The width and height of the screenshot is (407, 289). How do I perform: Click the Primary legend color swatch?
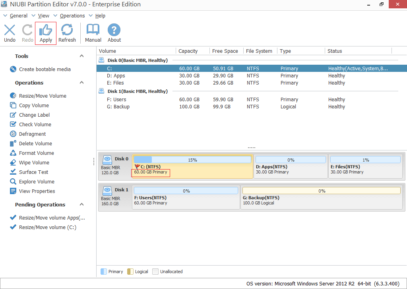pos(104,272)
